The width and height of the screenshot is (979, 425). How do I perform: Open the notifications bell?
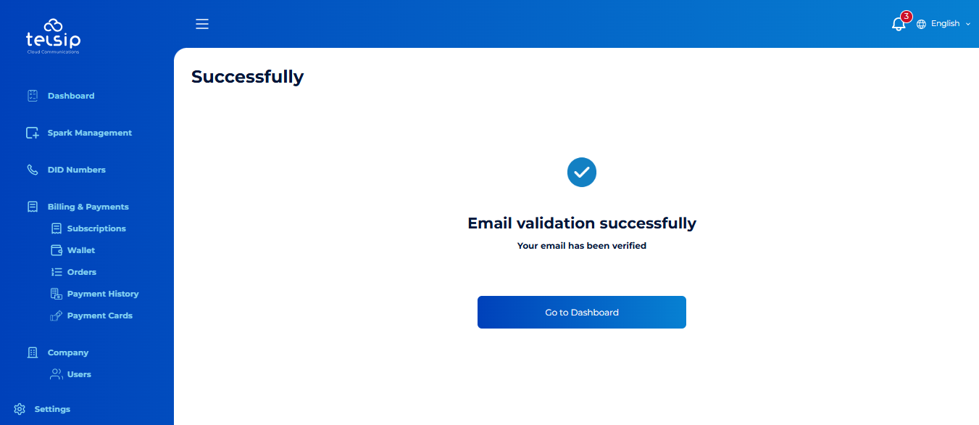coord(898,25)
